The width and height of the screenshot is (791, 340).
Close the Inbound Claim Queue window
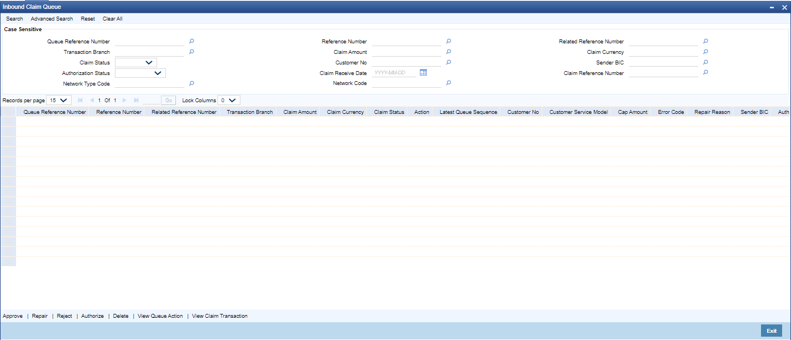(784, 7)
